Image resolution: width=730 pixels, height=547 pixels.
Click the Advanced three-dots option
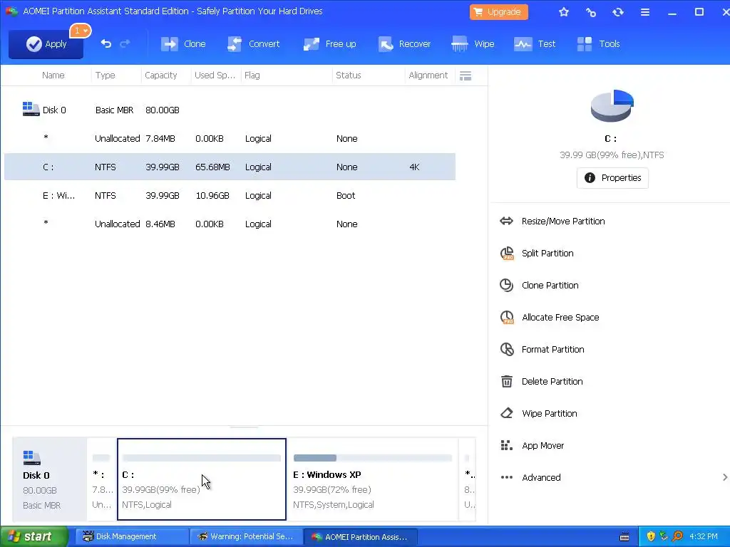(530, 478)
